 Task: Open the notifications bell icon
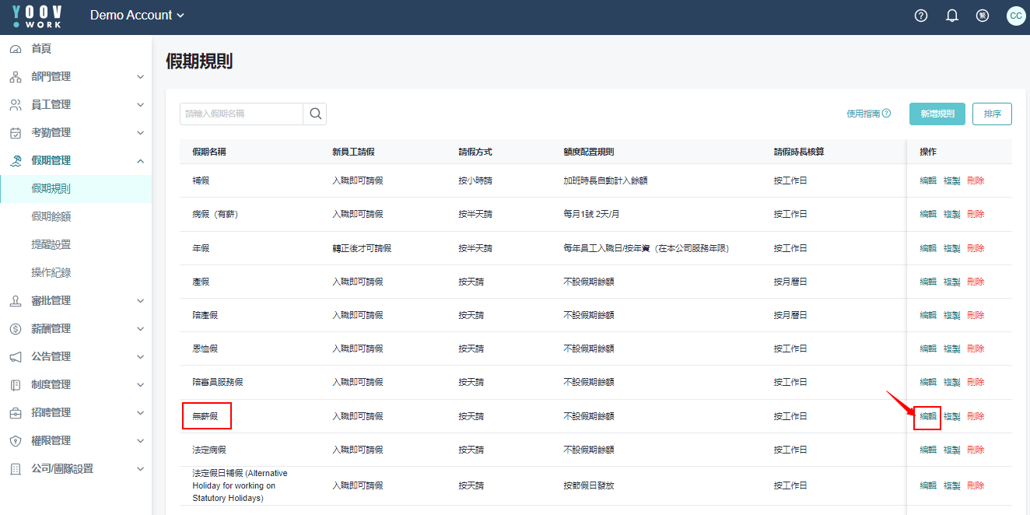(951, 16)
